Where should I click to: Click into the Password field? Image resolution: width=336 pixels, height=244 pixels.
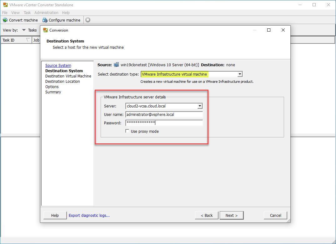click(164, 123)
